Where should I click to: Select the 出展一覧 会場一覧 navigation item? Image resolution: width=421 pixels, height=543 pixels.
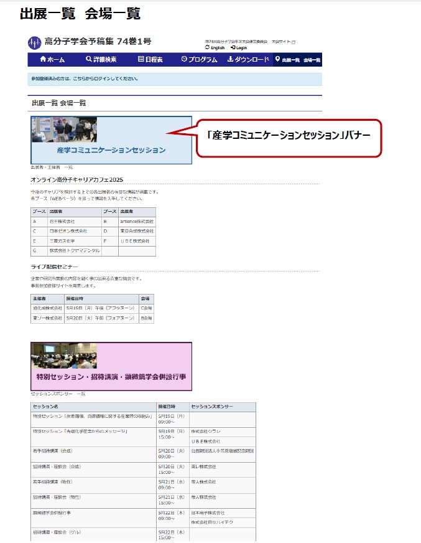click(297, 60)
